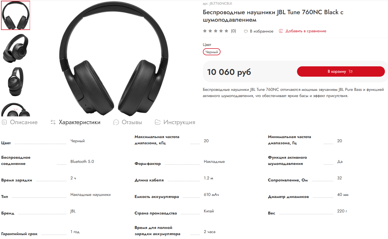The image size is (388, 239).
Task: Click the heart icon for favorites
Action: 246,31
